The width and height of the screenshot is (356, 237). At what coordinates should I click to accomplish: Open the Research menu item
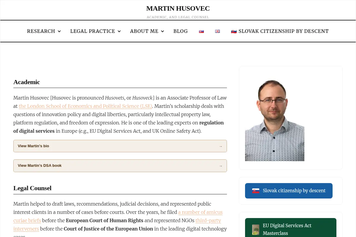(41, 31)
